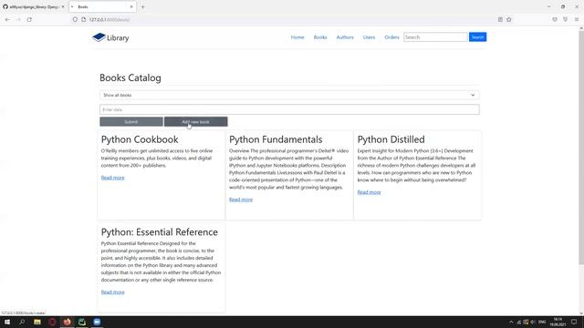This screenshot has width=584, height=328.
Task: Read more about Python: Essential Reference
Action: (x=112, y=292)
